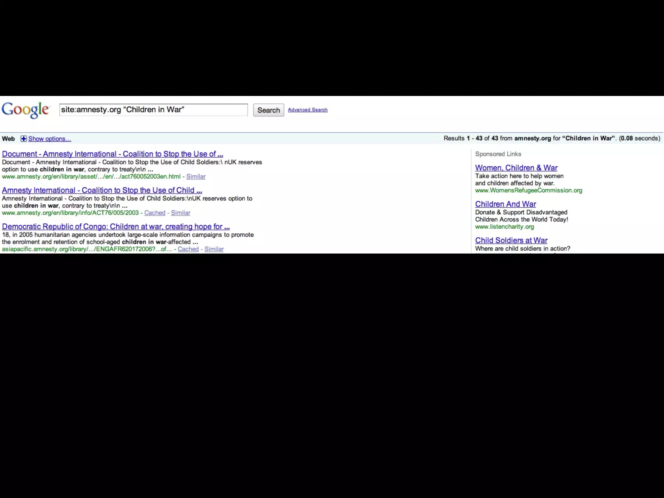Open the 'Children And War' sponsored ad

[505, 204]
